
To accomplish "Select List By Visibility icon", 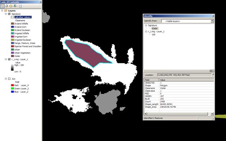I will pyautogui.click(x=11, y=6).
